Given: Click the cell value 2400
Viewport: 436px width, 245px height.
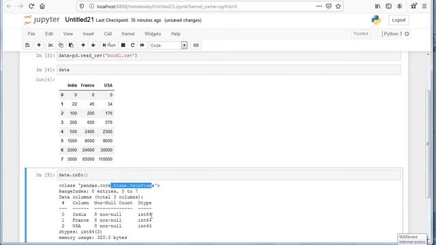Looking at the screenshot, I should 89,131.
